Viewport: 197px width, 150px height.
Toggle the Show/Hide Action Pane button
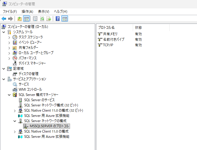(64, 19)
